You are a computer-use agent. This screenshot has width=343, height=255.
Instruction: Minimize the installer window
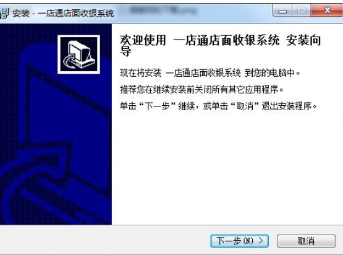pos(282,11)
